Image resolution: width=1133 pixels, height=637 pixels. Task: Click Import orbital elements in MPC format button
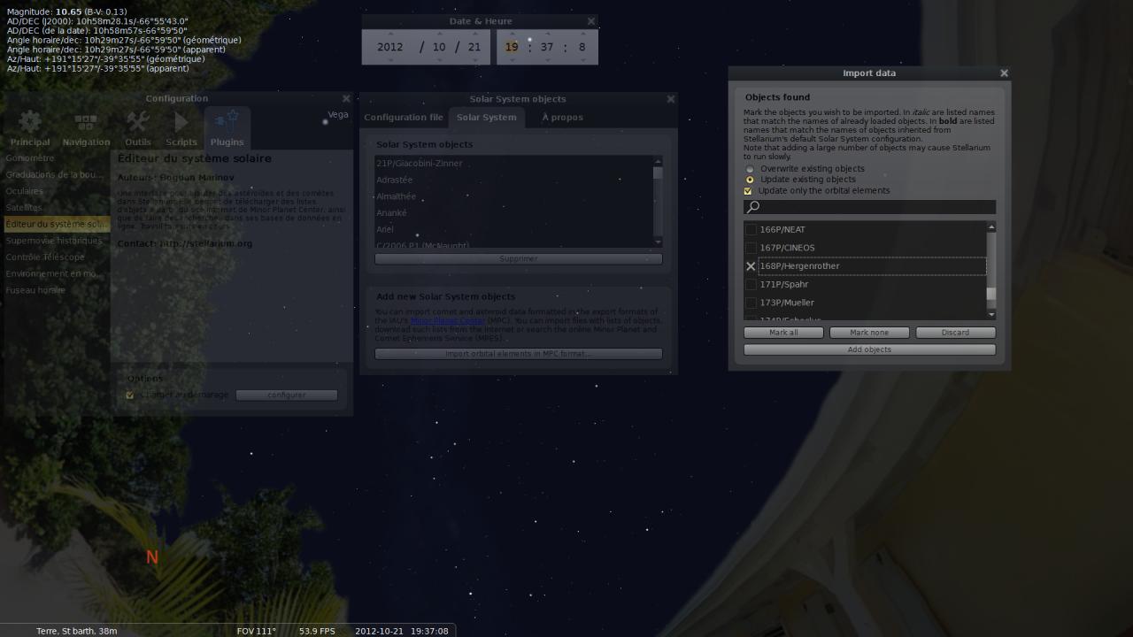518,354
